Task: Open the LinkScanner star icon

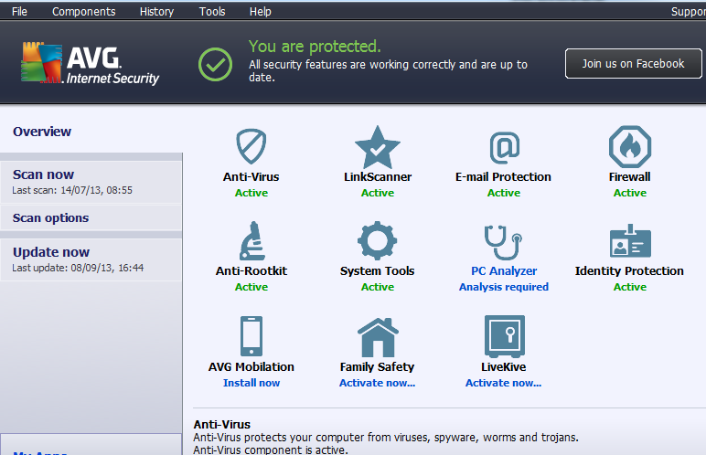Action: pyautogui.click(x=378, y=147)
